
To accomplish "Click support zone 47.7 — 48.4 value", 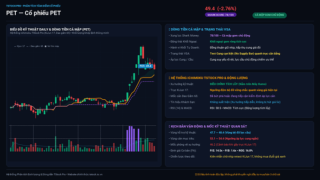I will tap(230, 133).
